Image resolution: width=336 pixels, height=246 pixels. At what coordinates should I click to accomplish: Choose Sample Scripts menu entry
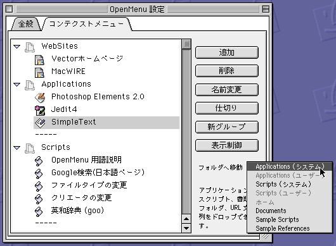290,219
